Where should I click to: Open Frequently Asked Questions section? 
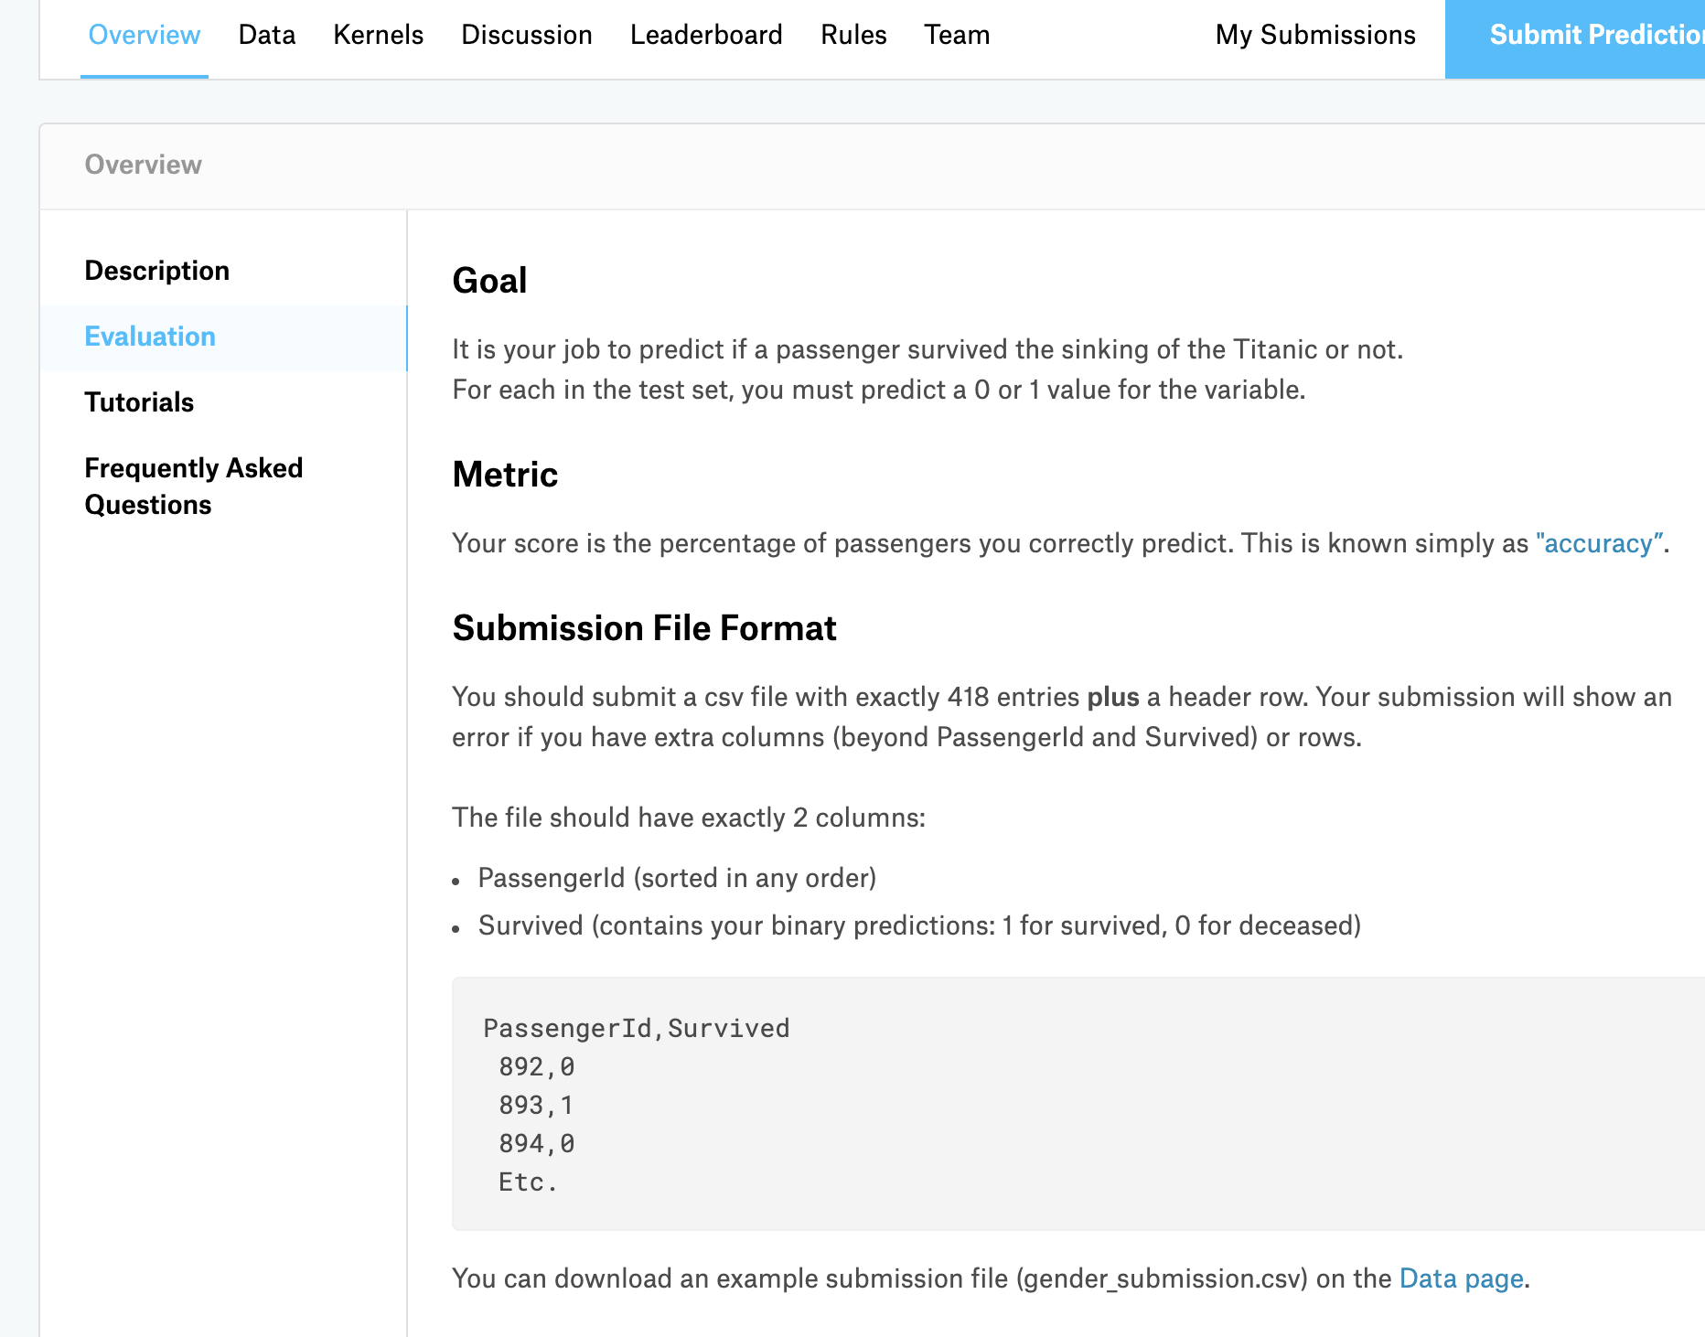point(193,487)
